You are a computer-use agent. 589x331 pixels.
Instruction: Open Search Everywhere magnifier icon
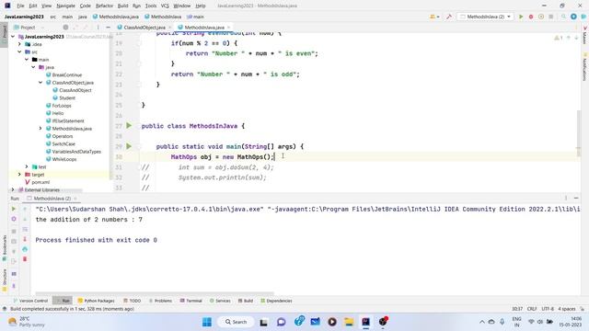(563, 17)
